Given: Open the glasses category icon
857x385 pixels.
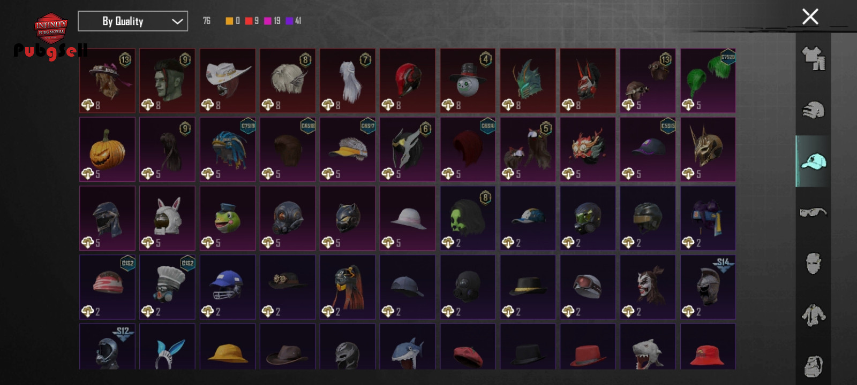Looking at the screenshot, I should pos(813,212).
